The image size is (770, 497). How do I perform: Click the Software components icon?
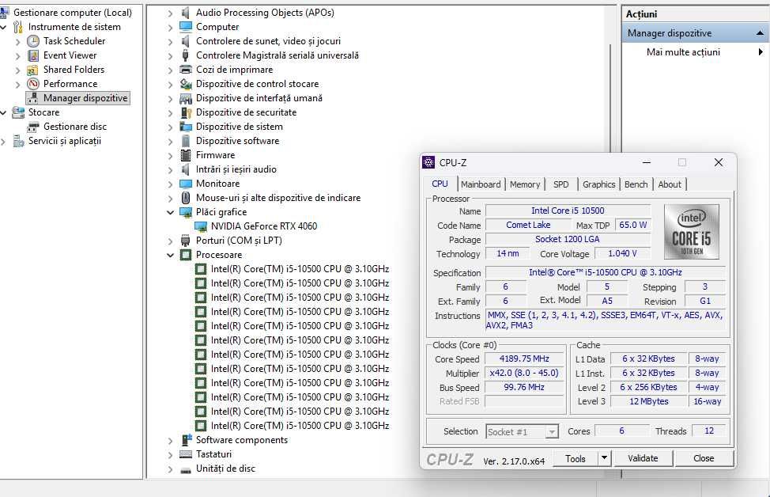(187, 439)
